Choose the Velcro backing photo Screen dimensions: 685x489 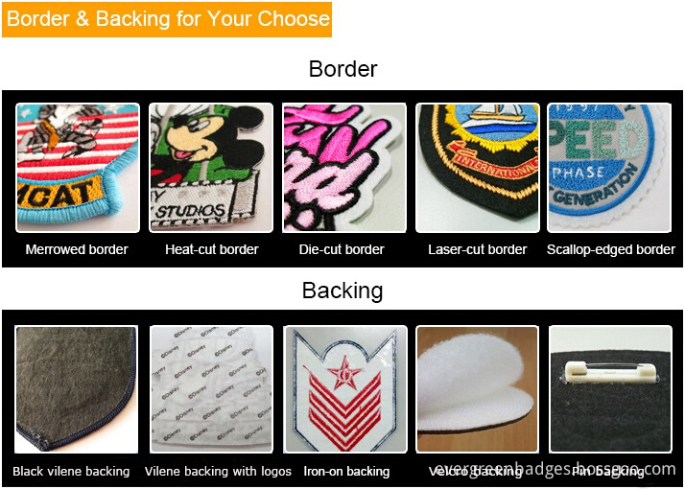[x=478, y=389]
